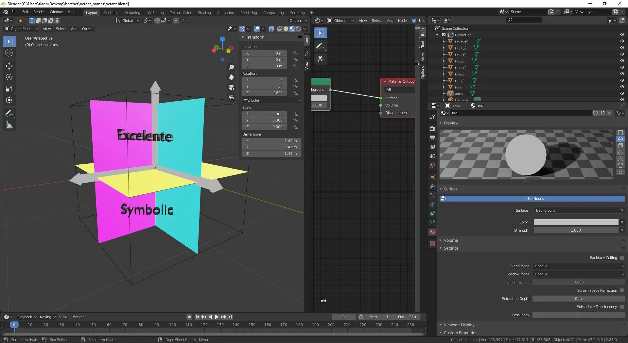Image resolution: width=628 pixels, height=343 pixels.
Task: Toggle visibility of the Collection row
Action: coord(622,35)
